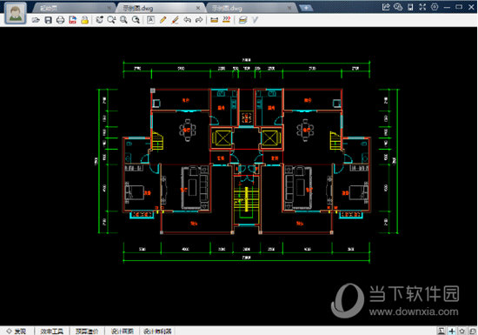
Task: Close the first start page tab
Action: (109, 8)
